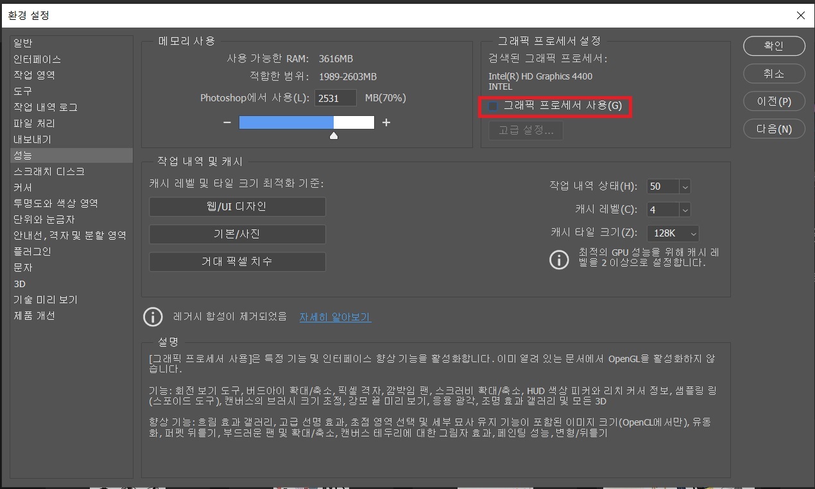
Task: Click the 고급 설정... button
Action: click(526, 131)
